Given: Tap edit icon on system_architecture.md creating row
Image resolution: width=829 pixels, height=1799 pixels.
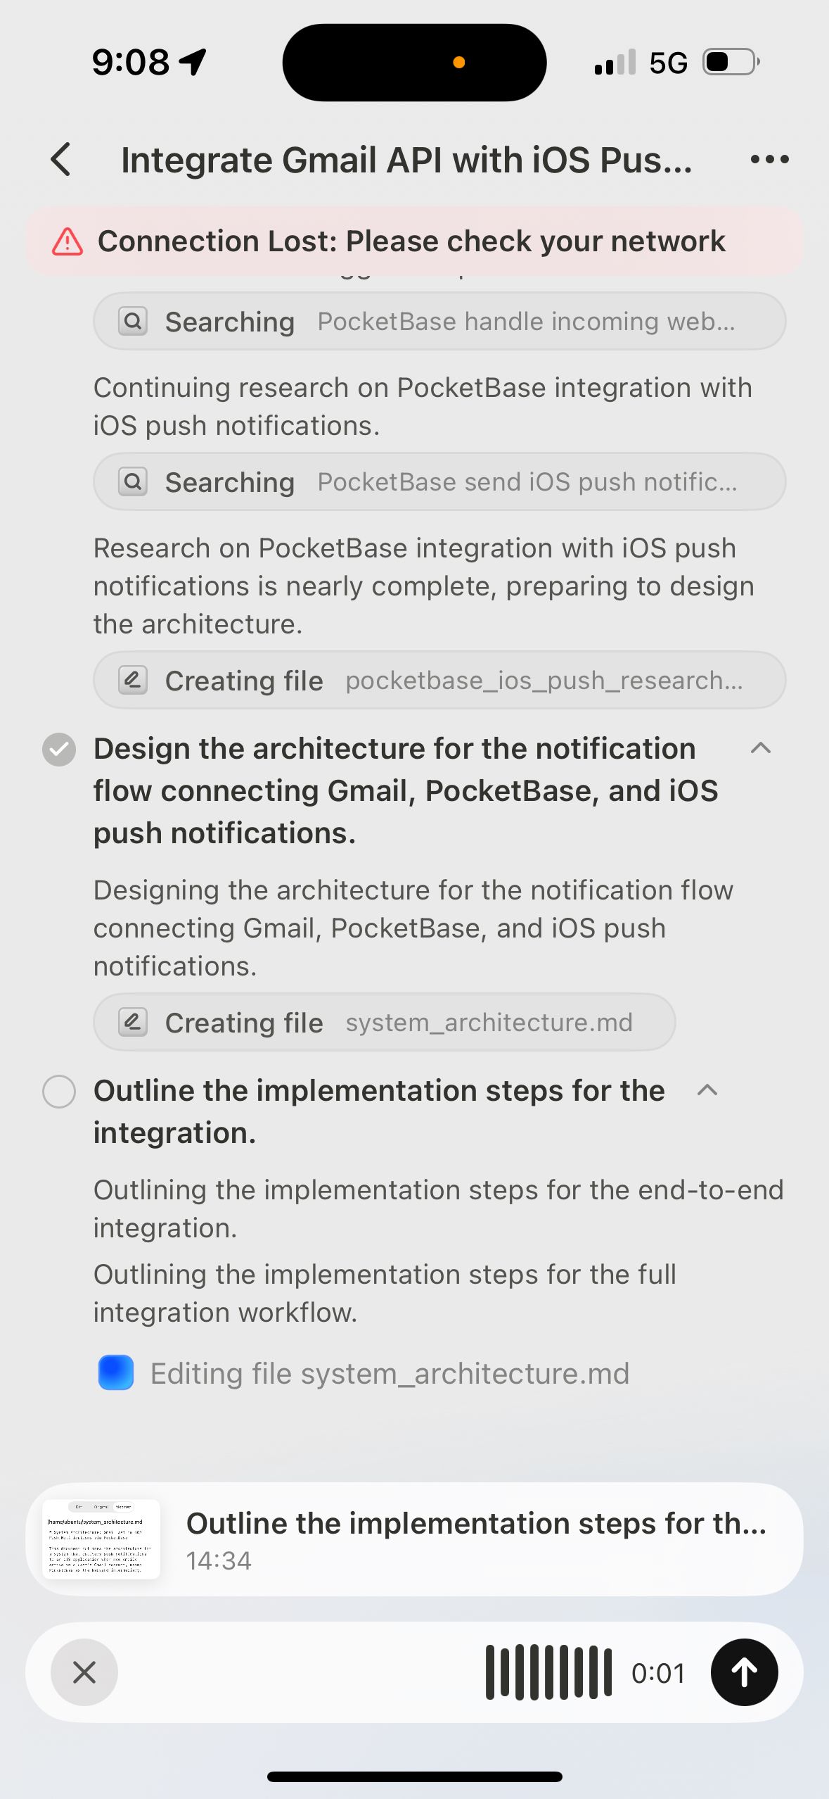Looking at the screenshot, I should (133, 1023).
